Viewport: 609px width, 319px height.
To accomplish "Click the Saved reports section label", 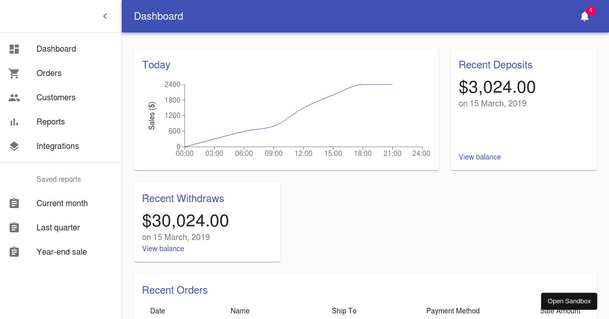I will pyautogui.click(x=58, y=179).
